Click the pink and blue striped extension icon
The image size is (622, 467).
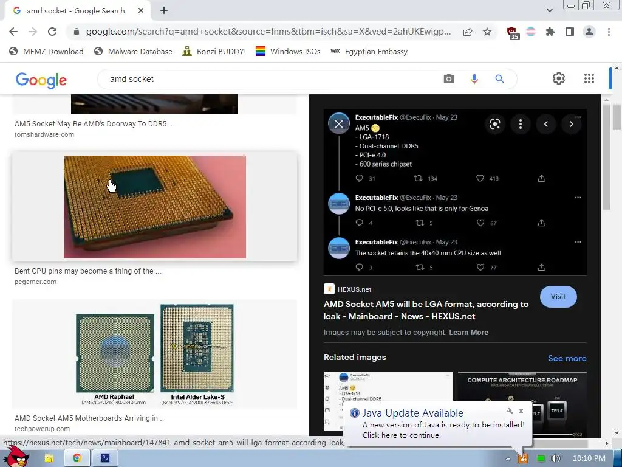tap(531, 32)
